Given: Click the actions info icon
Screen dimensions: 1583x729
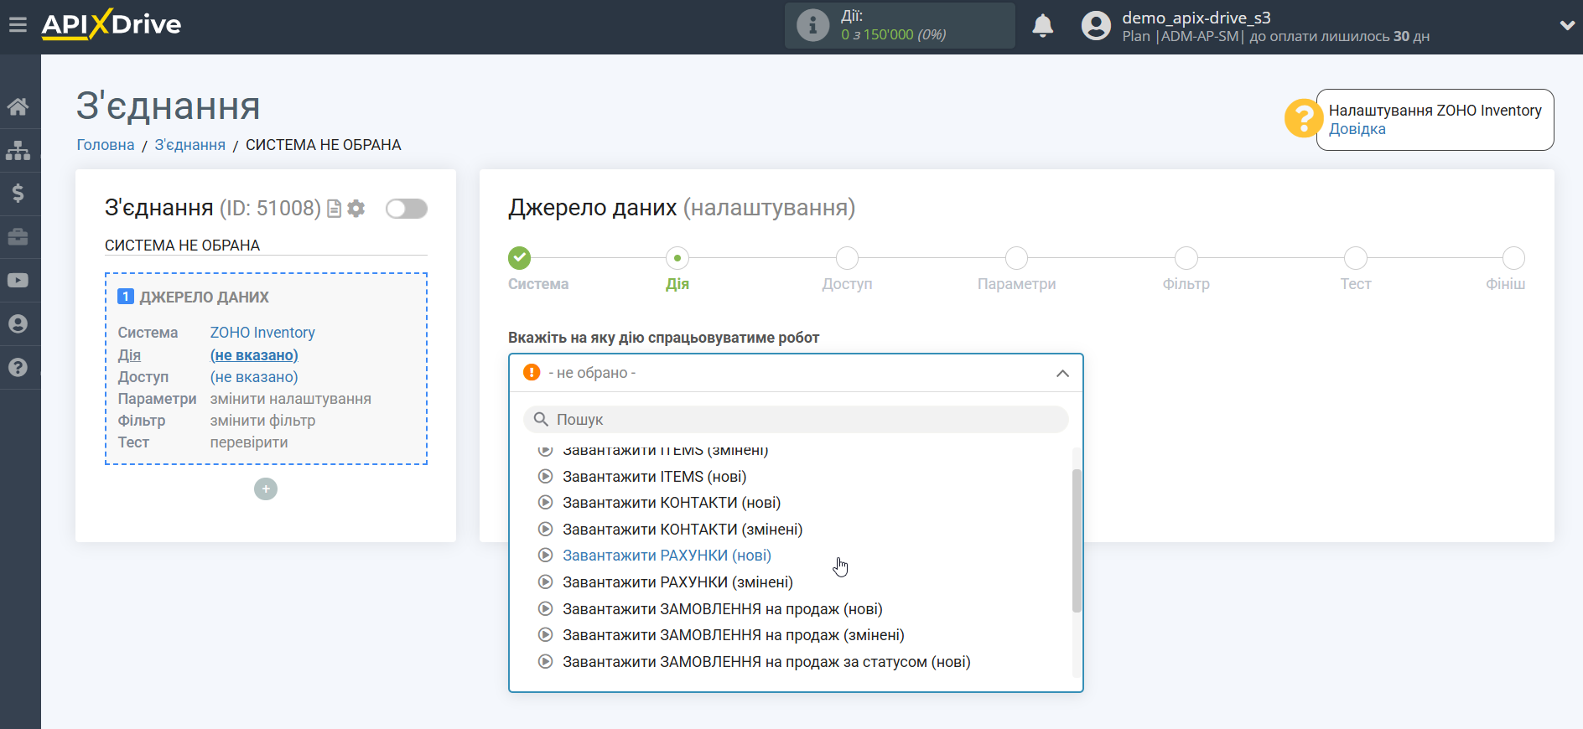Looking at the screenshot, I should pyautogui.click(x=812, y=25).
